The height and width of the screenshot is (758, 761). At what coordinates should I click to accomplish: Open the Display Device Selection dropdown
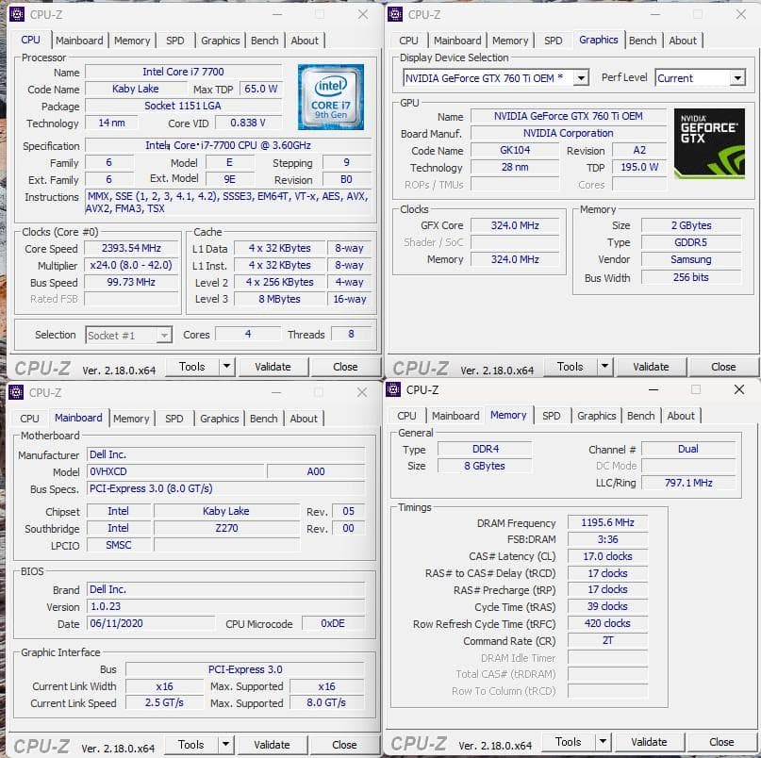click(x=581, y=77)
